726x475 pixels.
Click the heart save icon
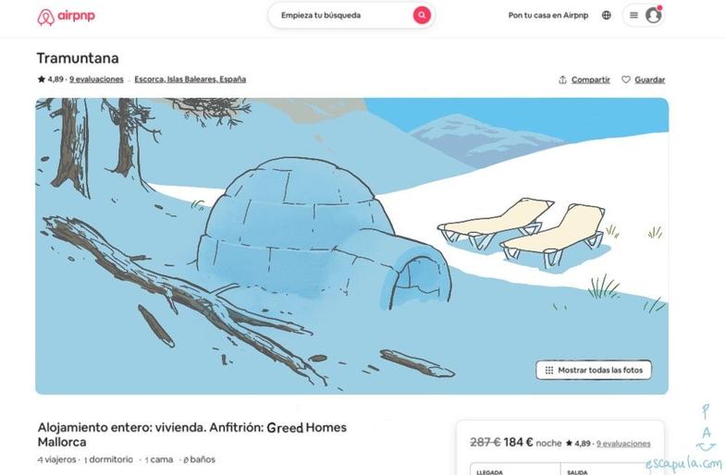coord(626,79)
